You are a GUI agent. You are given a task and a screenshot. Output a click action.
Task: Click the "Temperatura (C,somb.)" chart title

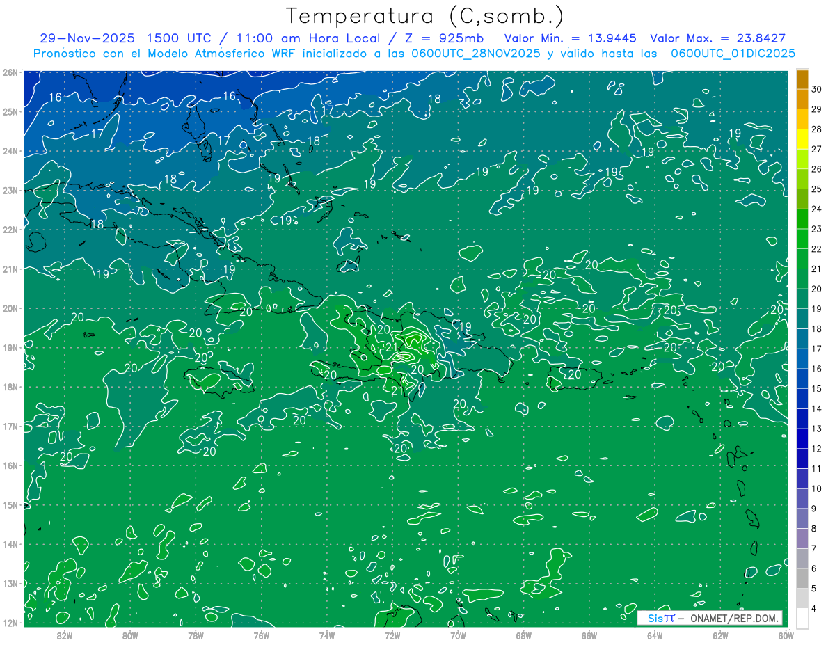tap(424, 16)
